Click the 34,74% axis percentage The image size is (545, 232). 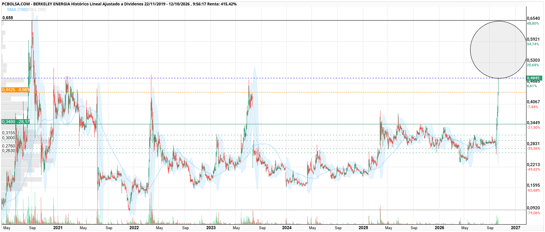[533, 44]
